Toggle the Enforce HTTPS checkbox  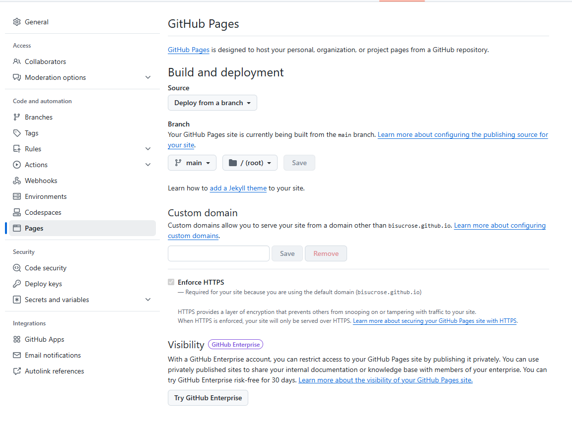[x=171, y=282]
